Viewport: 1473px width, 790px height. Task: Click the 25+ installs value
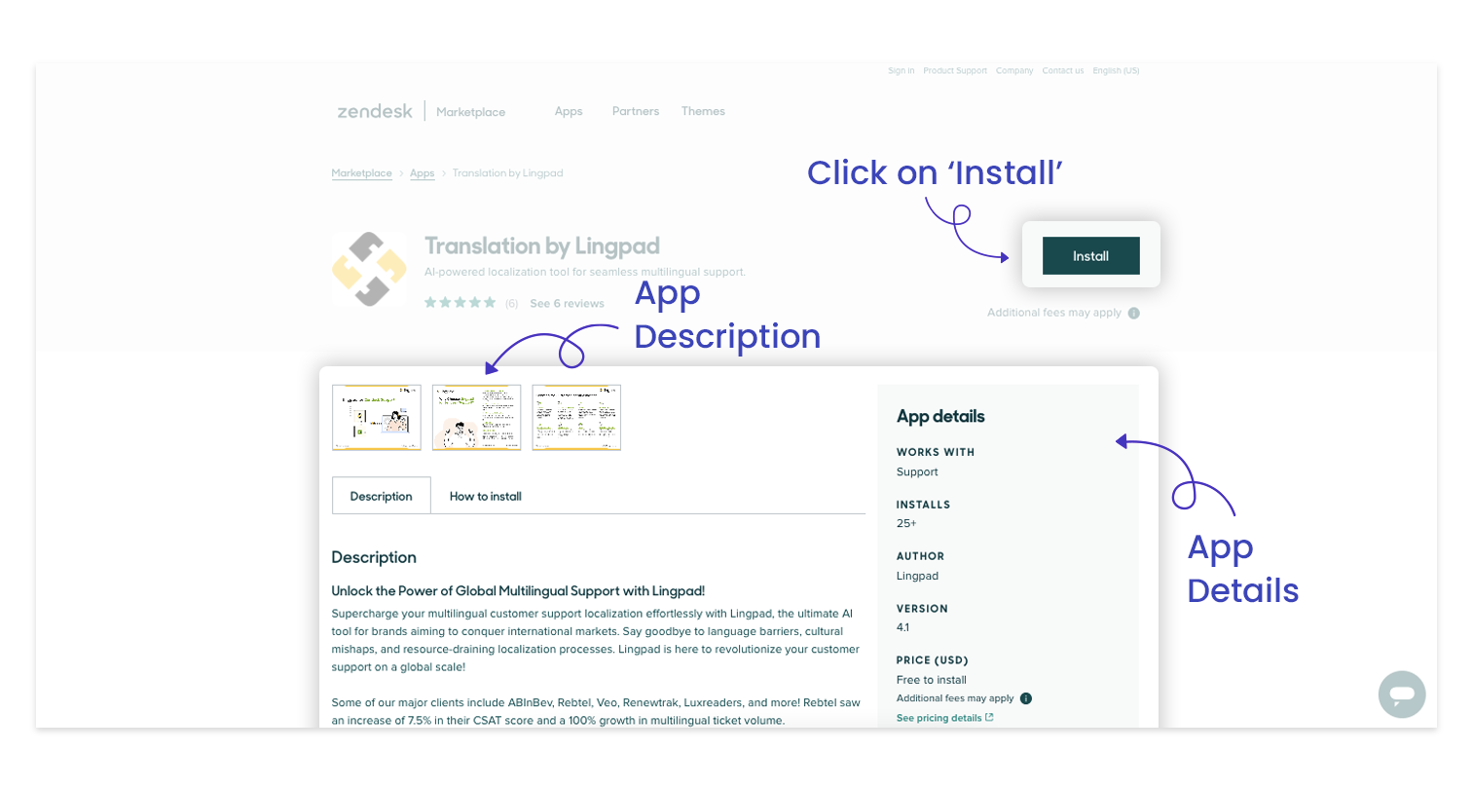[906, 523]
